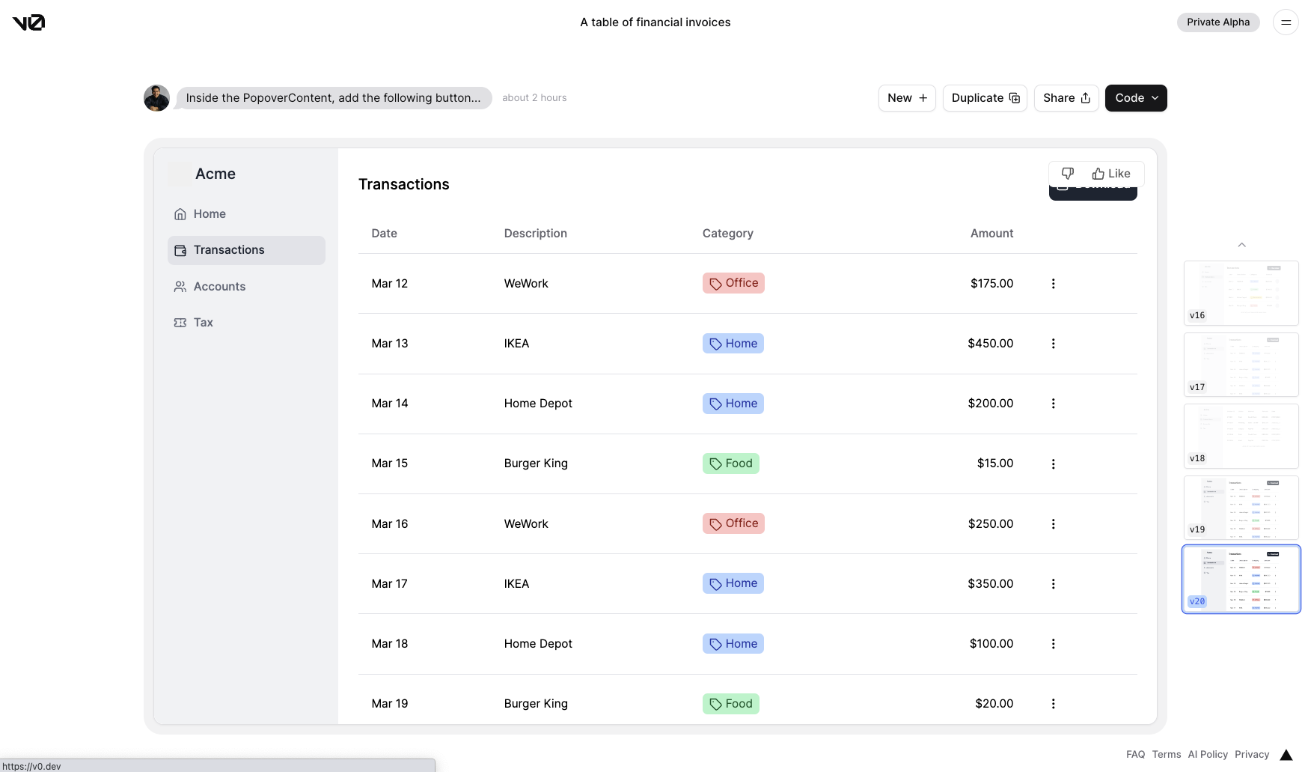Click the New button
The height and width of the screenshot is (772, 1308).
[907, 98]
